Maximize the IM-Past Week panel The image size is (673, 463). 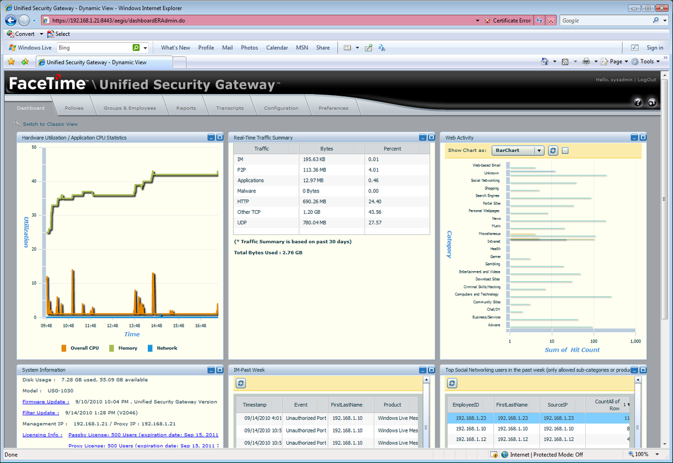431,370
